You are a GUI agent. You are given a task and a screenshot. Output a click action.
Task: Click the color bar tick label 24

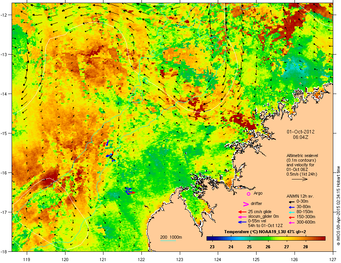click(231, 247)
